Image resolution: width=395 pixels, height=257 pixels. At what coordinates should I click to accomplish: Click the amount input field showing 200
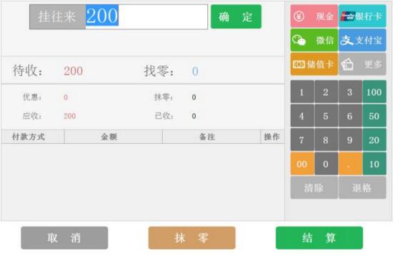146,16
